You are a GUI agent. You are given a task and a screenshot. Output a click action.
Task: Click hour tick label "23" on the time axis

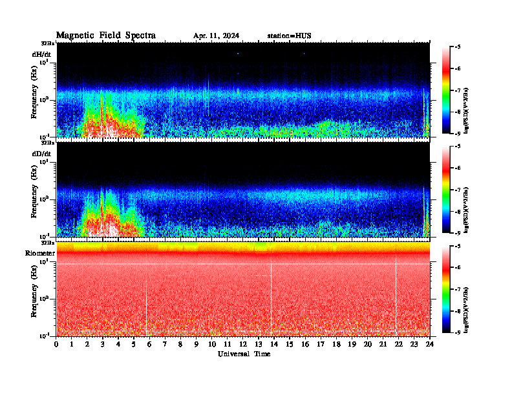tap(414, 344)
